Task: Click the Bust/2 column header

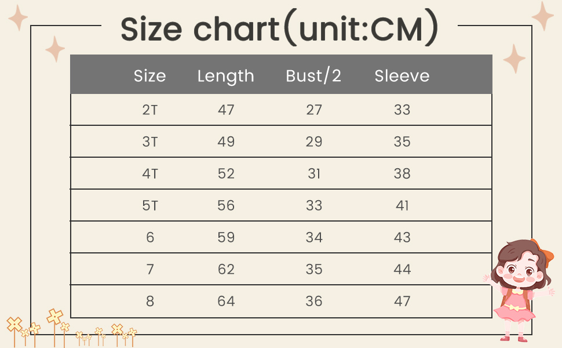Action: (313, 76)
